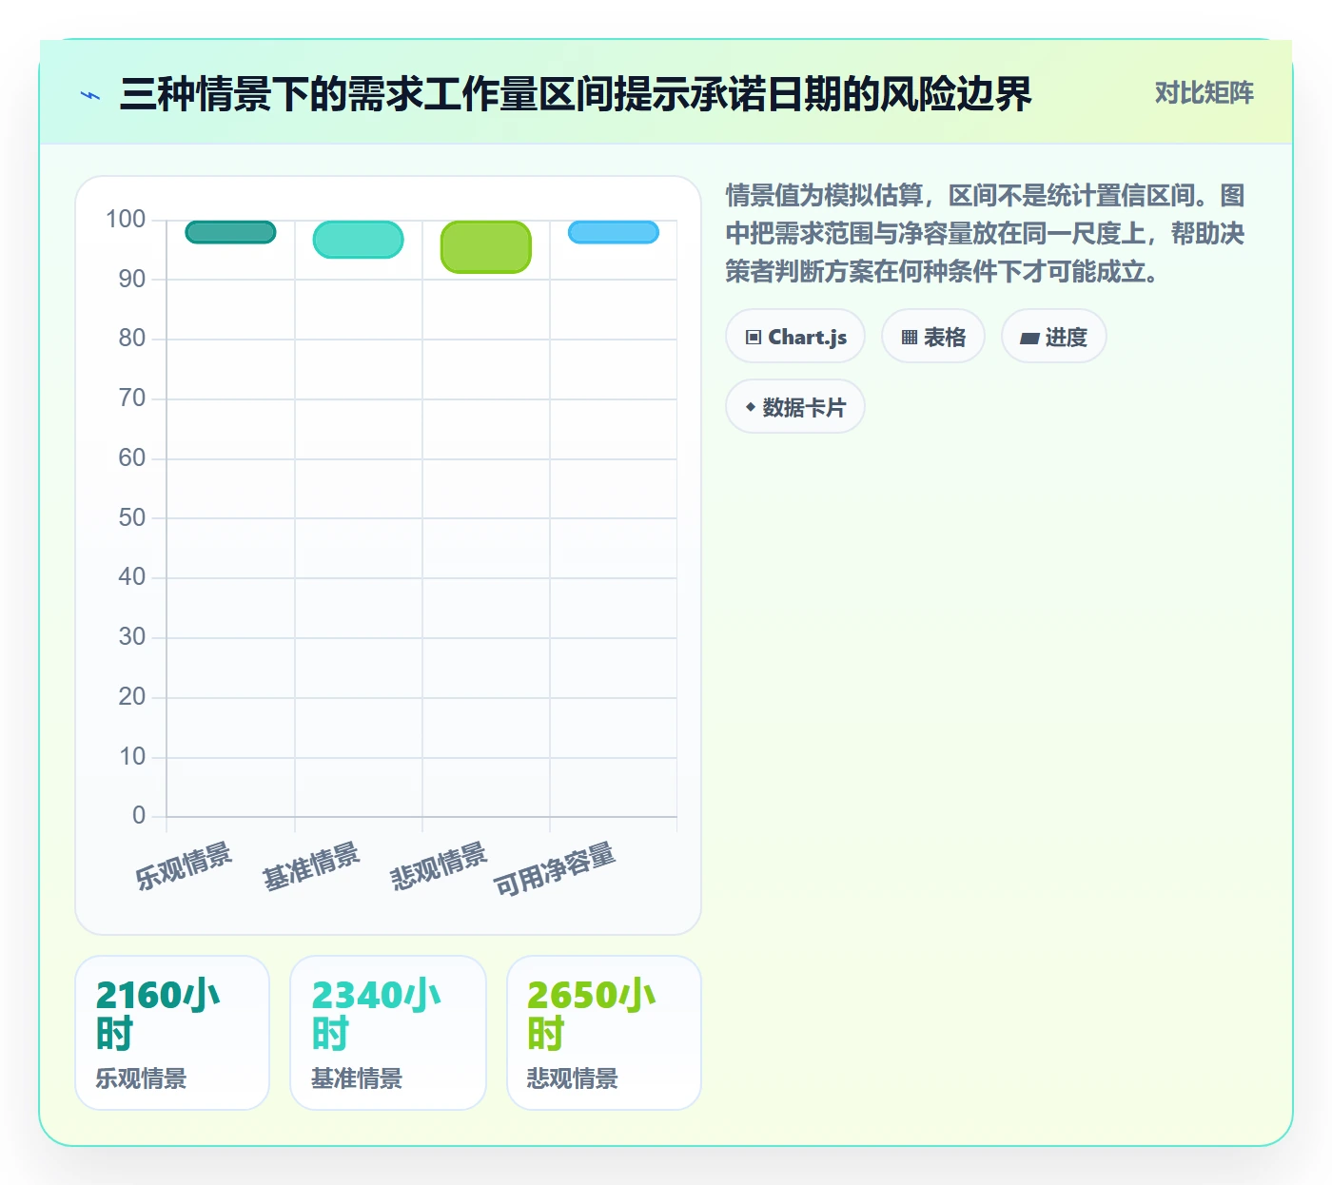Click the 2650小时 value text

tap(592, 1014)
